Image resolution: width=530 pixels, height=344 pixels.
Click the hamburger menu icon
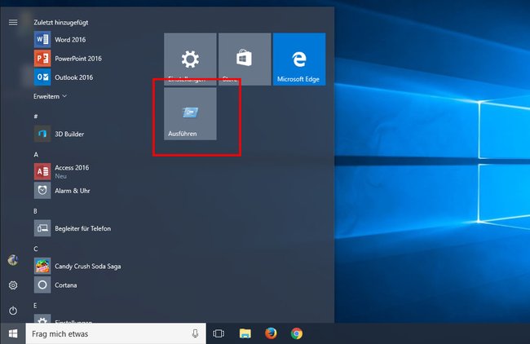point(13,22)
